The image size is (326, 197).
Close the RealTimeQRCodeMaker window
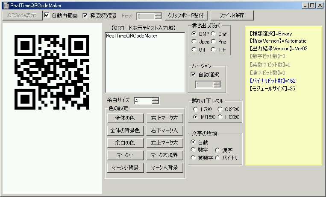(x=320, y=6)
